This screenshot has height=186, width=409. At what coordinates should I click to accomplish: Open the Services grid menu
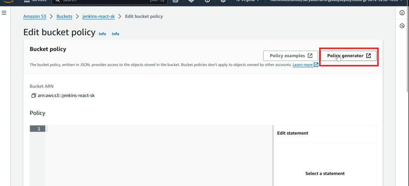click(x=27, y=1)
